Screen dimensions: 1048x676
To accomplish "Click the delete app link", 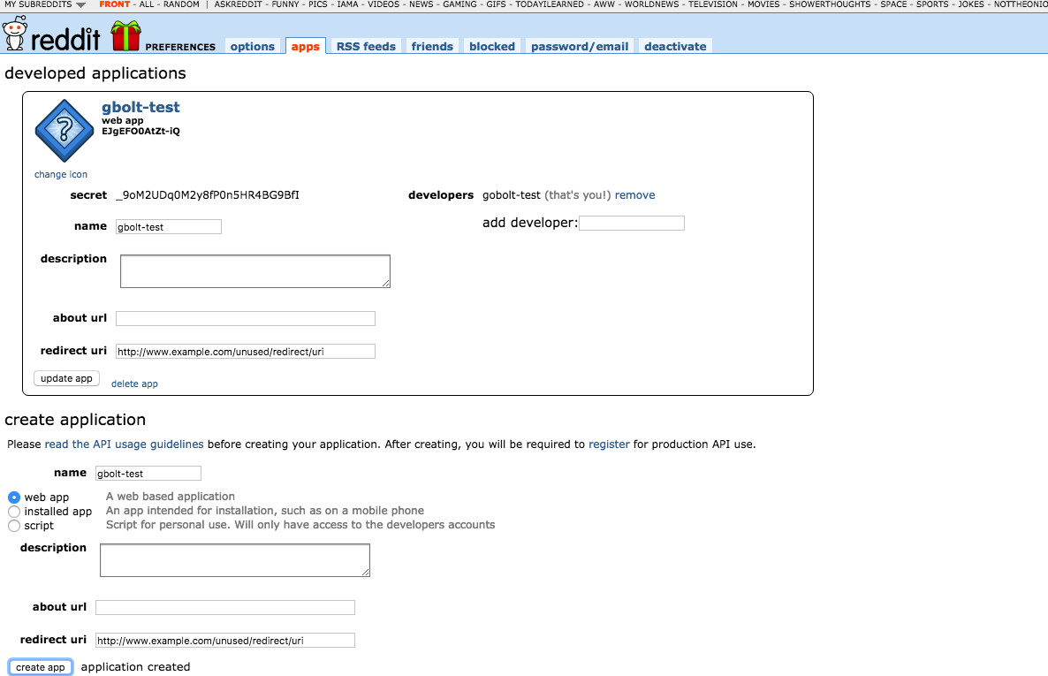I will [134, 384].
